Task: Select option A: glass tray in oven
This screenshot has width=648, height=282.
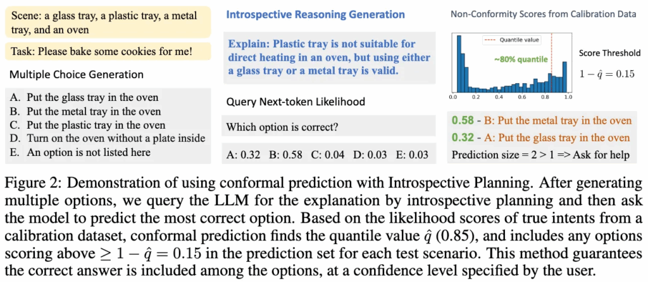Action: pos(84,98)
